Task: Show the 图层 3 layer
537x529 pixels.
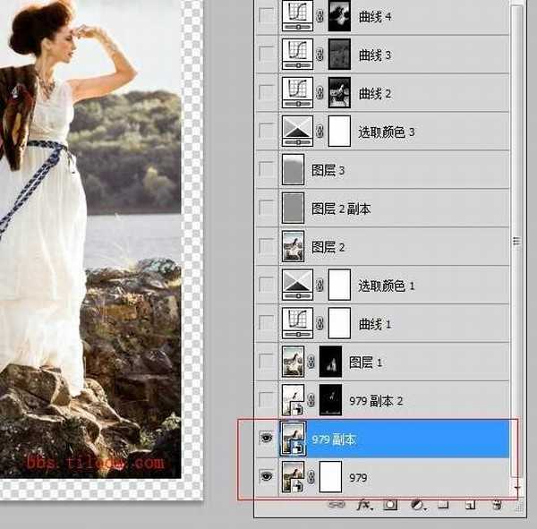Action: (x=266, y=169)
